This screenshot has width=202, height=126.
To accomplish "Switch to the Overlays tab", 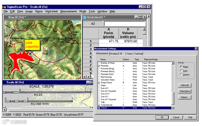I will point(114,54).
